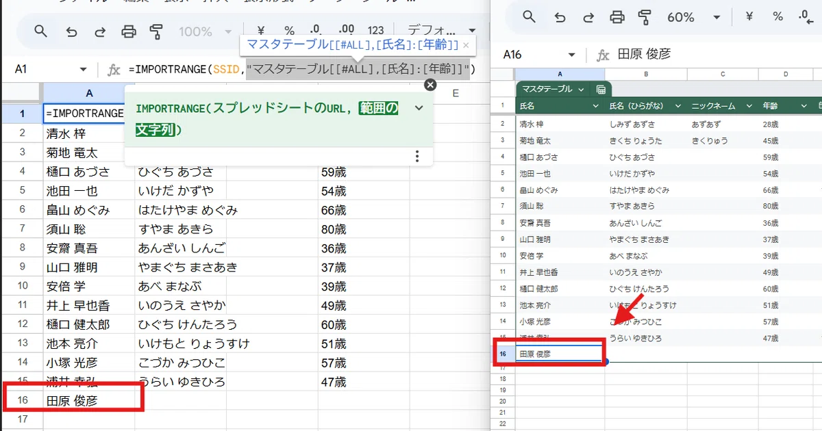Select paint format tool in left toolbar
822x431 pixels.
tap(157, 31)
